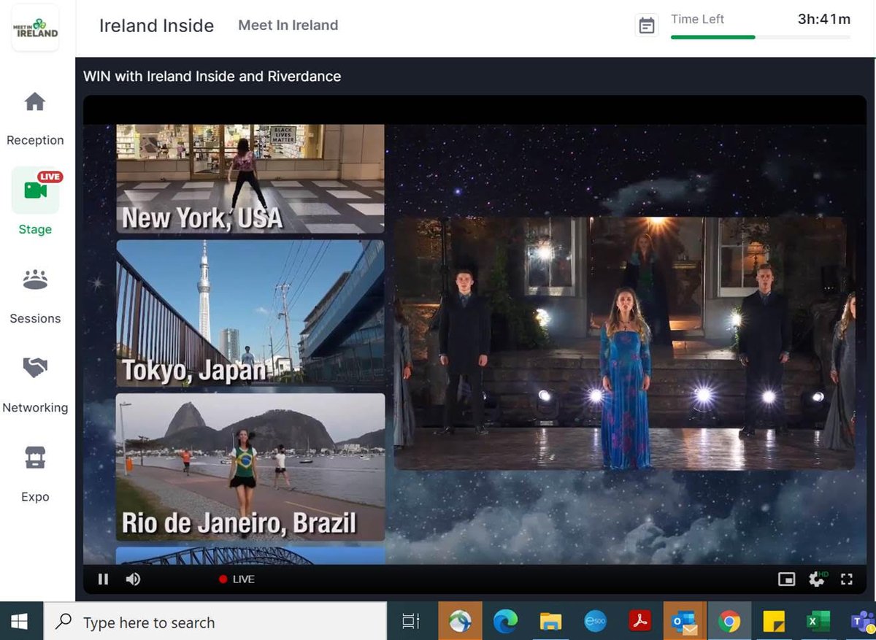Viewport: 876px width, 640px height.
Task: Switch to Google Chrome in the taskbar
Action: [x=729, y=622]
